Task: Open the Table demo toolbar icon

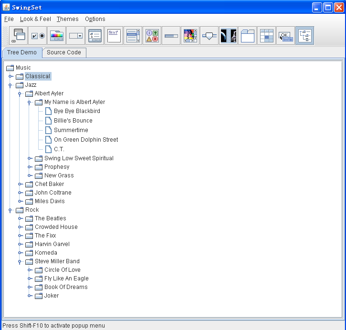Action: point(267,36)
